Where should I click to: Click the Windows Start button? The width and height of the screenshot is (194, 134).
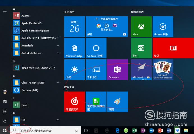point(5,130)
